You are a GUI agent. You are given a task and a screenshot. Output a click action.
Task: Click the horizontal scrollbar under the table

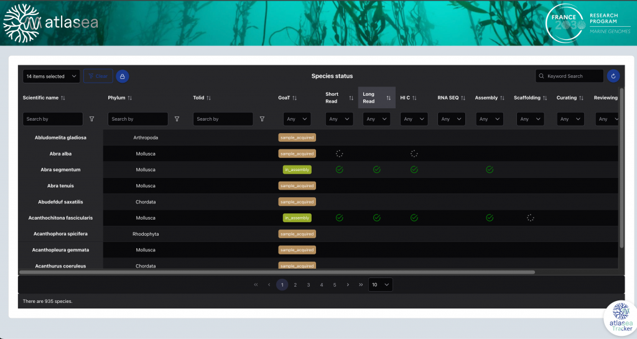[x=277, y=272]
